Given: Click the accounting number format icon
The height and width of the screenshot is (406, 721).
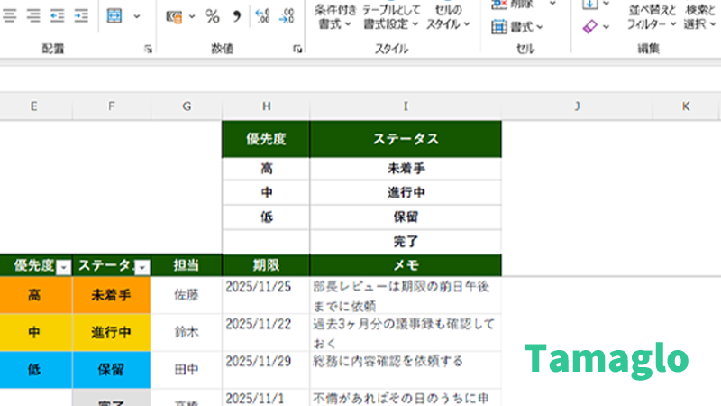Looking at the screenshot, I should (x=175, y=16).
